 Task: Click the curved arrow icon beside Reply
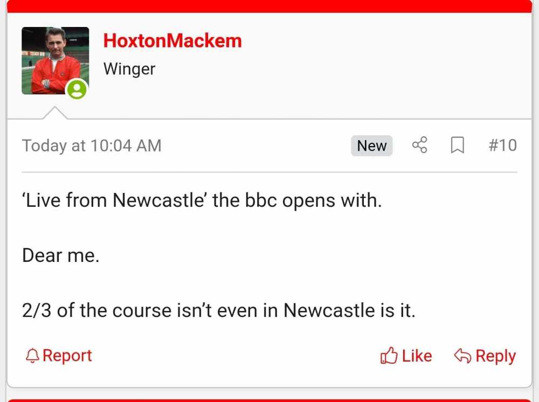coord(463,356)
